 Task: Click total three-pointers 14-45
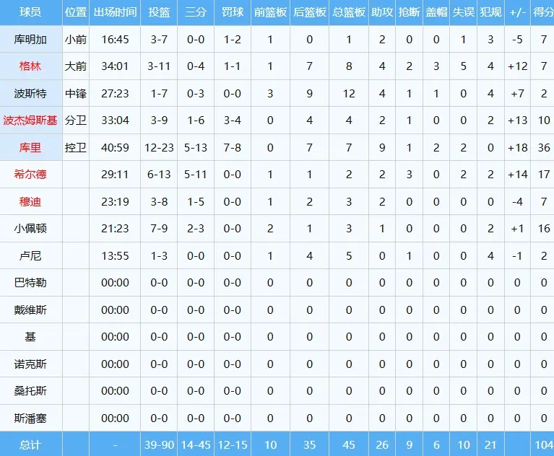click(196, 445)
